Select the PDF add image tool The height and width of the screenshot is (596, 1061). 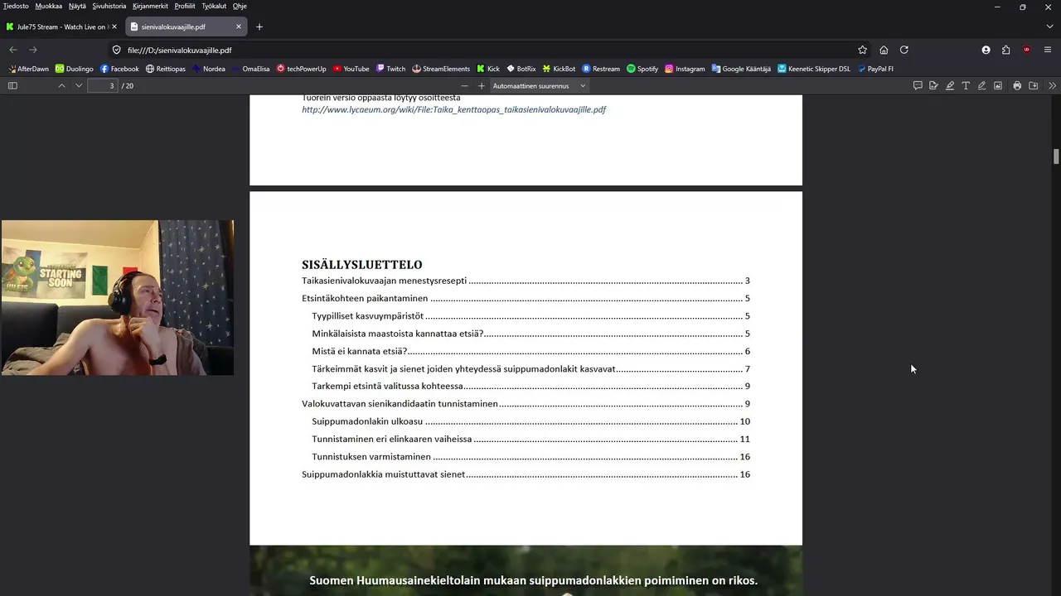(x=998, y=86)
